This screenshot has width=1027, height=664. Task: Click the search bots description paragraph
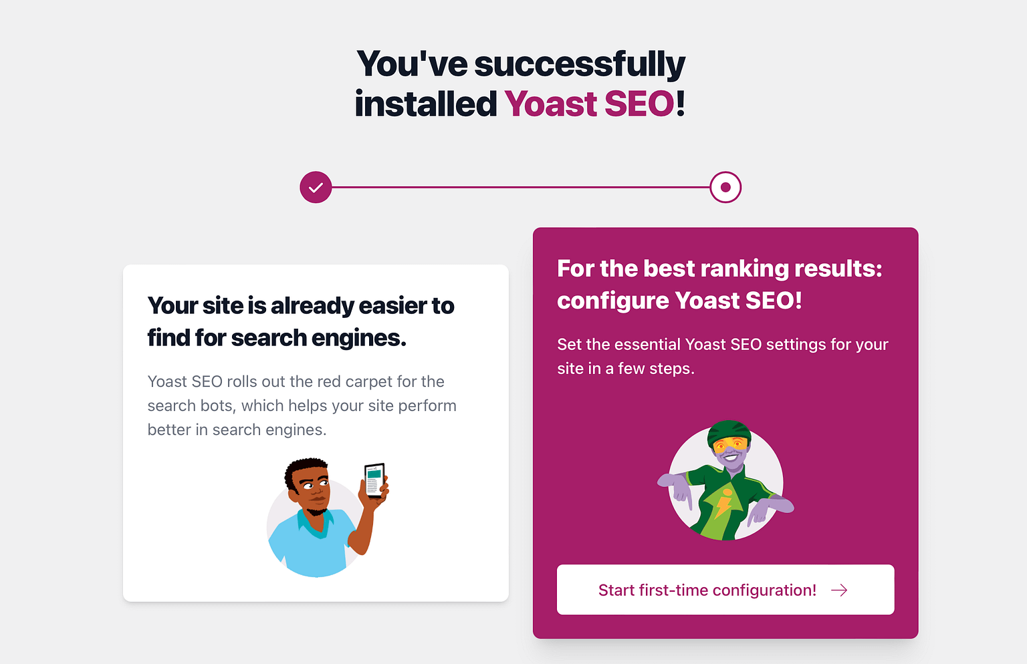click(x=302, y=405)
